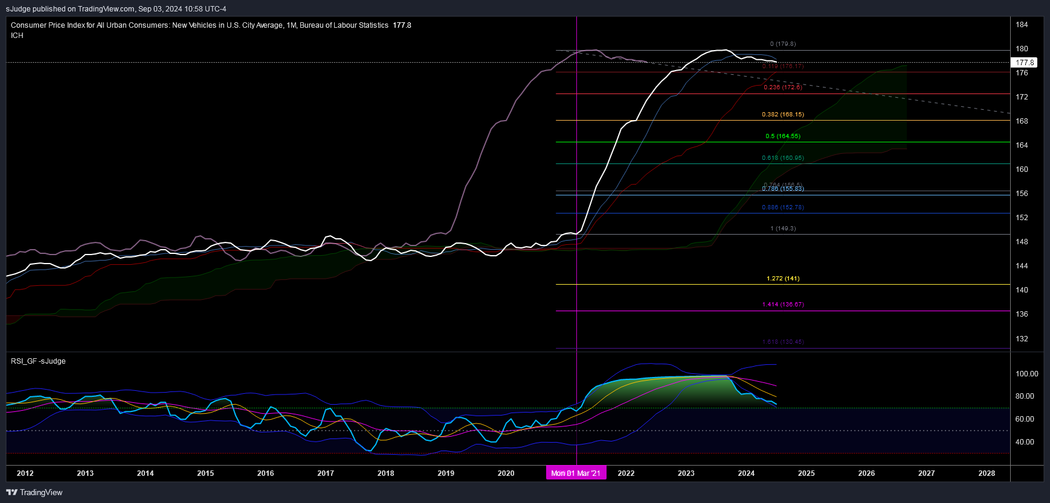Viewport: 1050px width, 503px height.
Task: Click the RSI_GF -sJudge indicator label
Action: click(38, 361)
